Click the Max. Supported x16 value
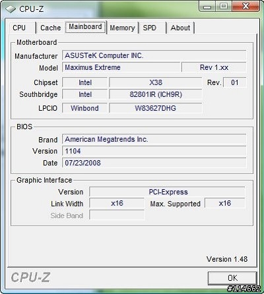The width and height of the screenshot is (264, 294). tap(225, 203)
